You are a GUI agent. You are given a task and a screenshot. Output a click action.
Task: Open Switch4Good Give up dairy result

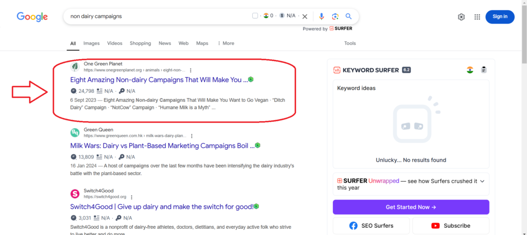coord(162,207)
